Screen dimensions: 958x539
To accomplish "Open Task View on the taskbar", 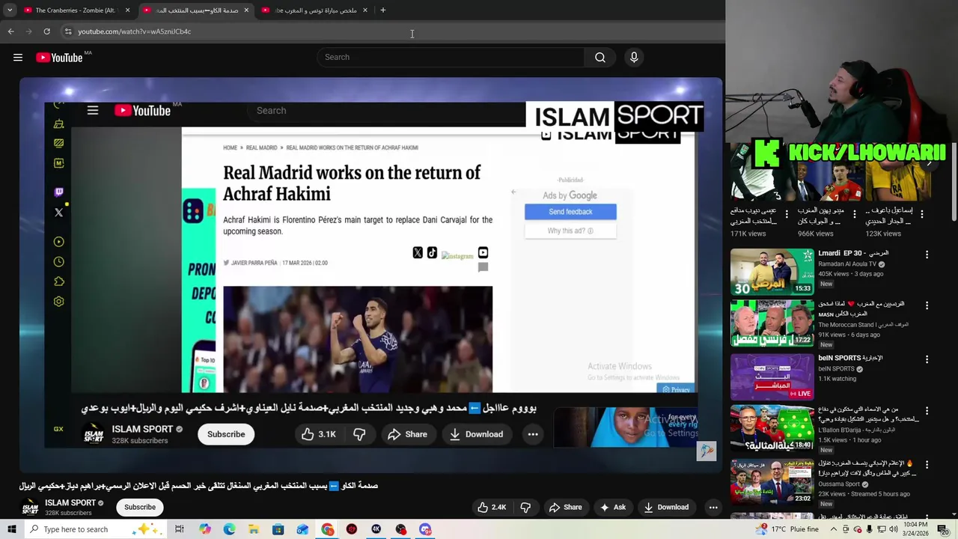I will click(180, 529).
